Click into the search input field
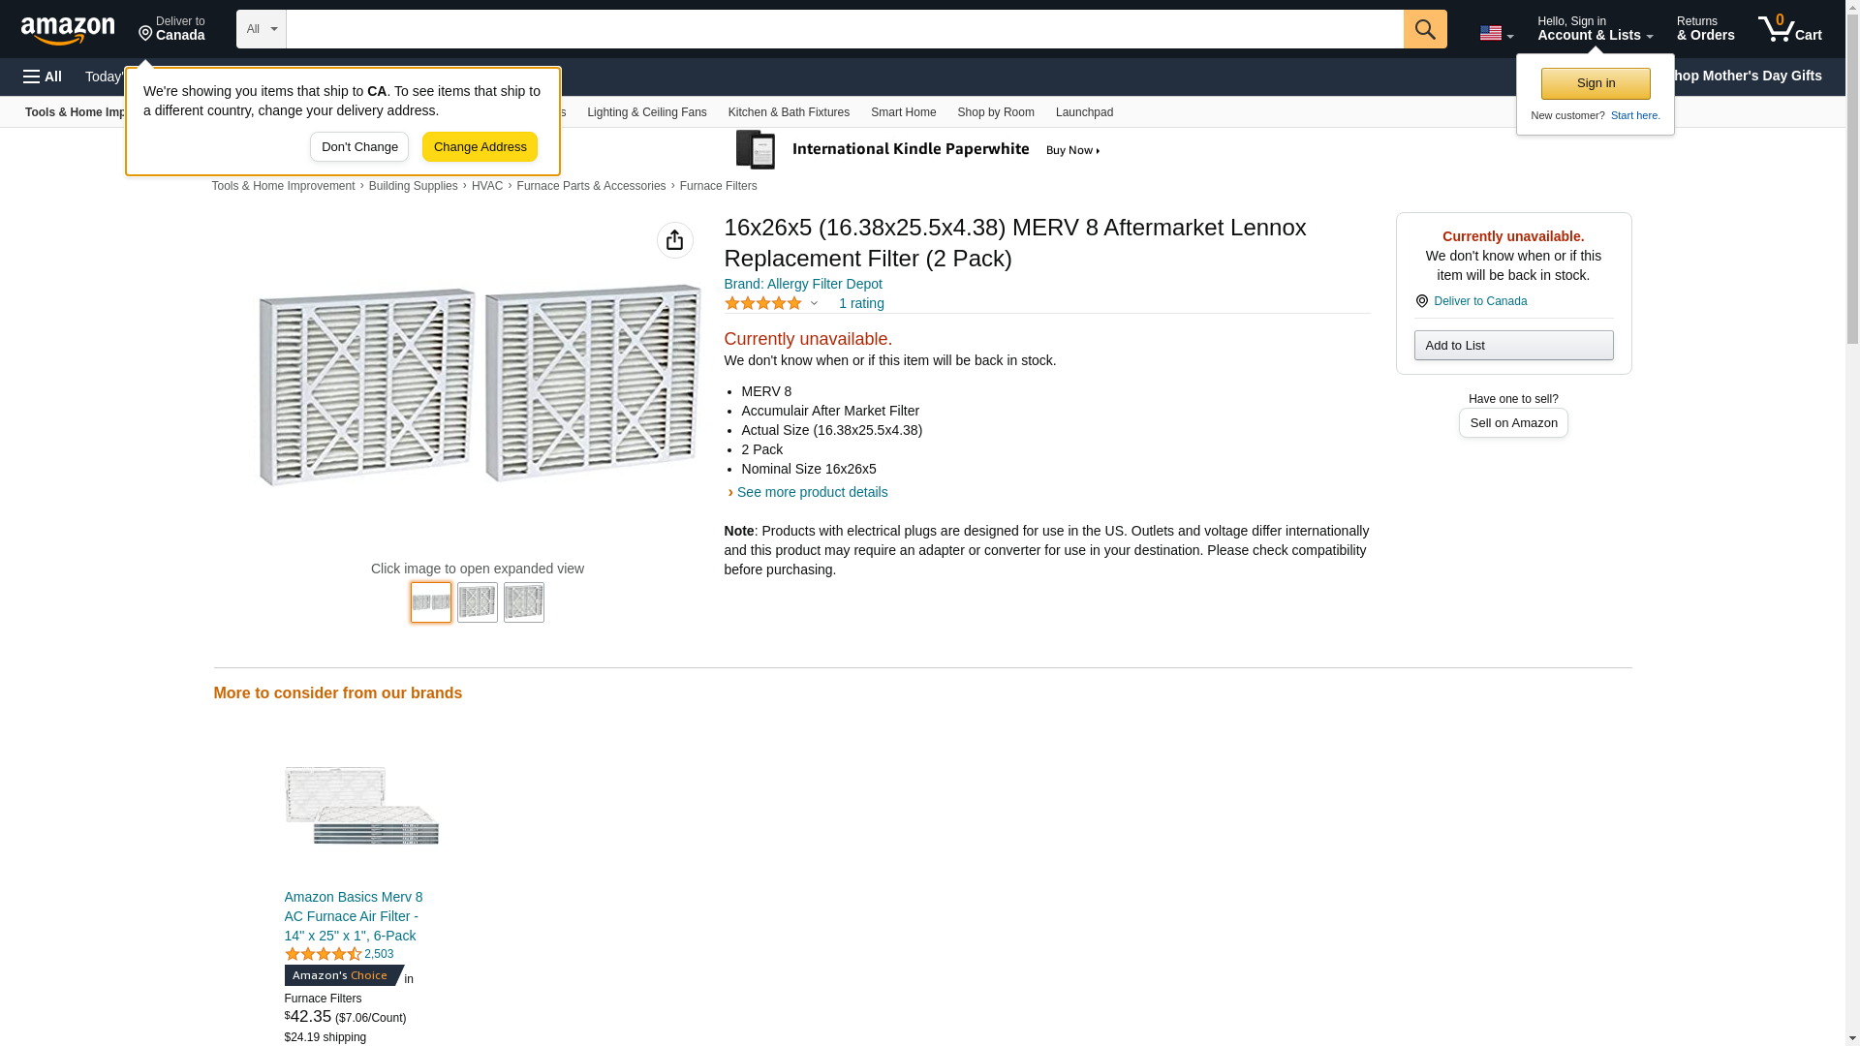 (844, 29)
